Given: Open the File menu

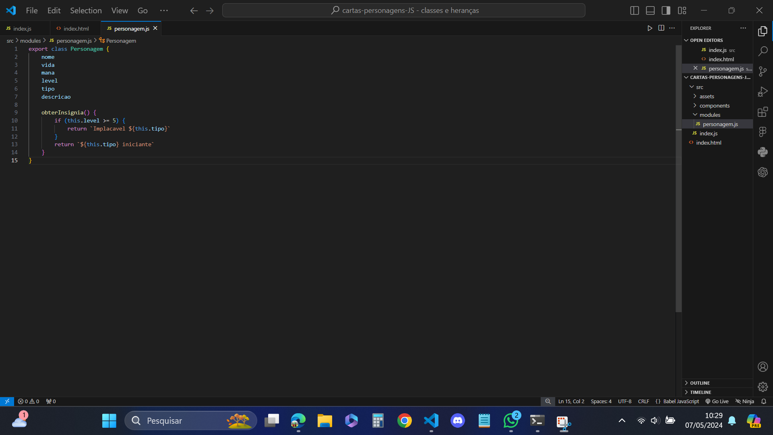Looking at the screenshot, I should pos(32,10).
